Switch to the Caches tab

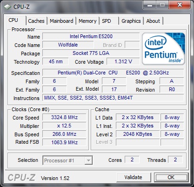pyautogui.click(x=36, y=21)
